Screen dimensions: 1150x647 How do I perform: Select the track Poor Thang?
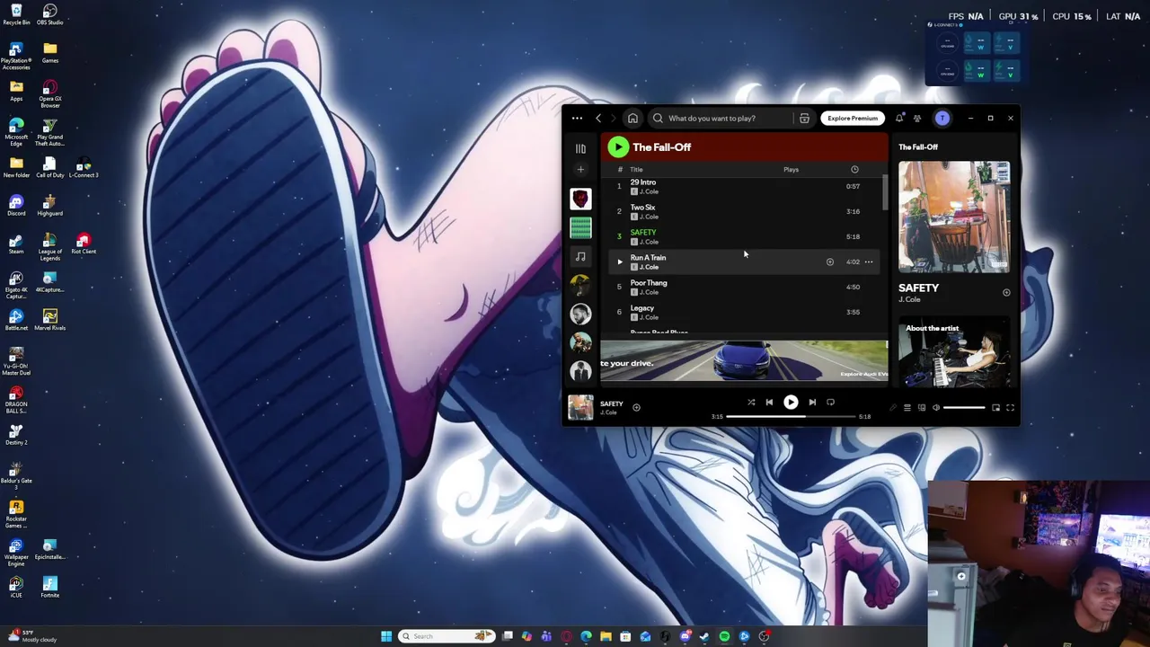(x=649, y=283)
